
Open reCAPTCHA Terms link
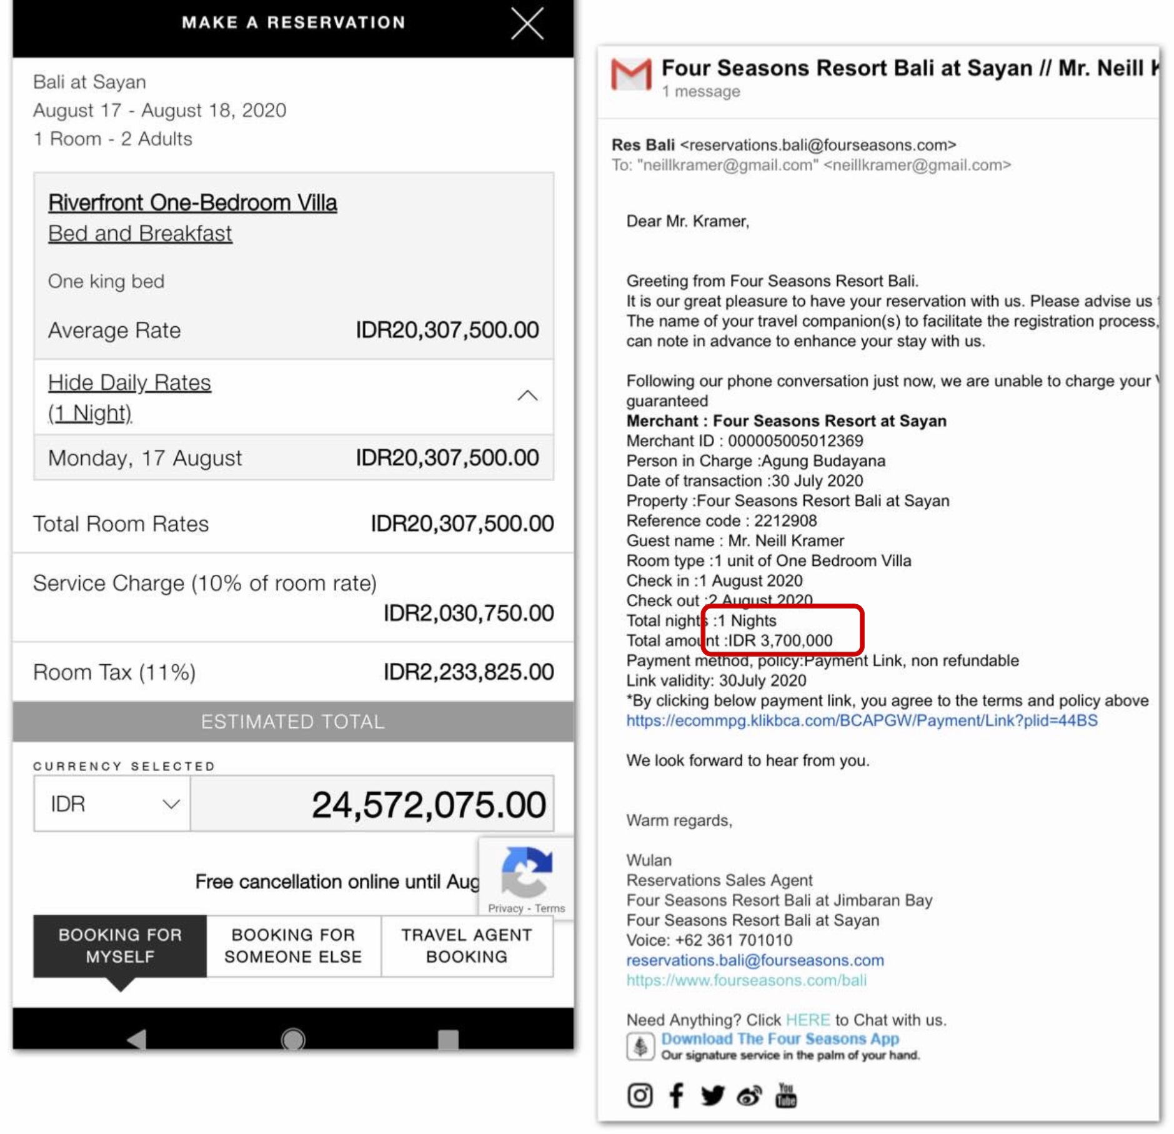(x=549, y=908)
